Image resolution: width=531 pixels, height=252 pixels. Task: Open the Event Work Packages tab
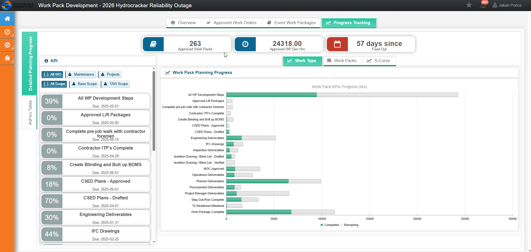[x=292, y=23]
